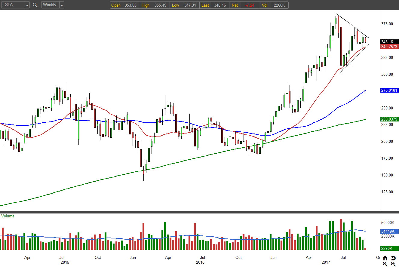Viewport: 399px width, 267px height.
Task: Click the 125.00 price axis label
Action: click(x=387, y=192)
